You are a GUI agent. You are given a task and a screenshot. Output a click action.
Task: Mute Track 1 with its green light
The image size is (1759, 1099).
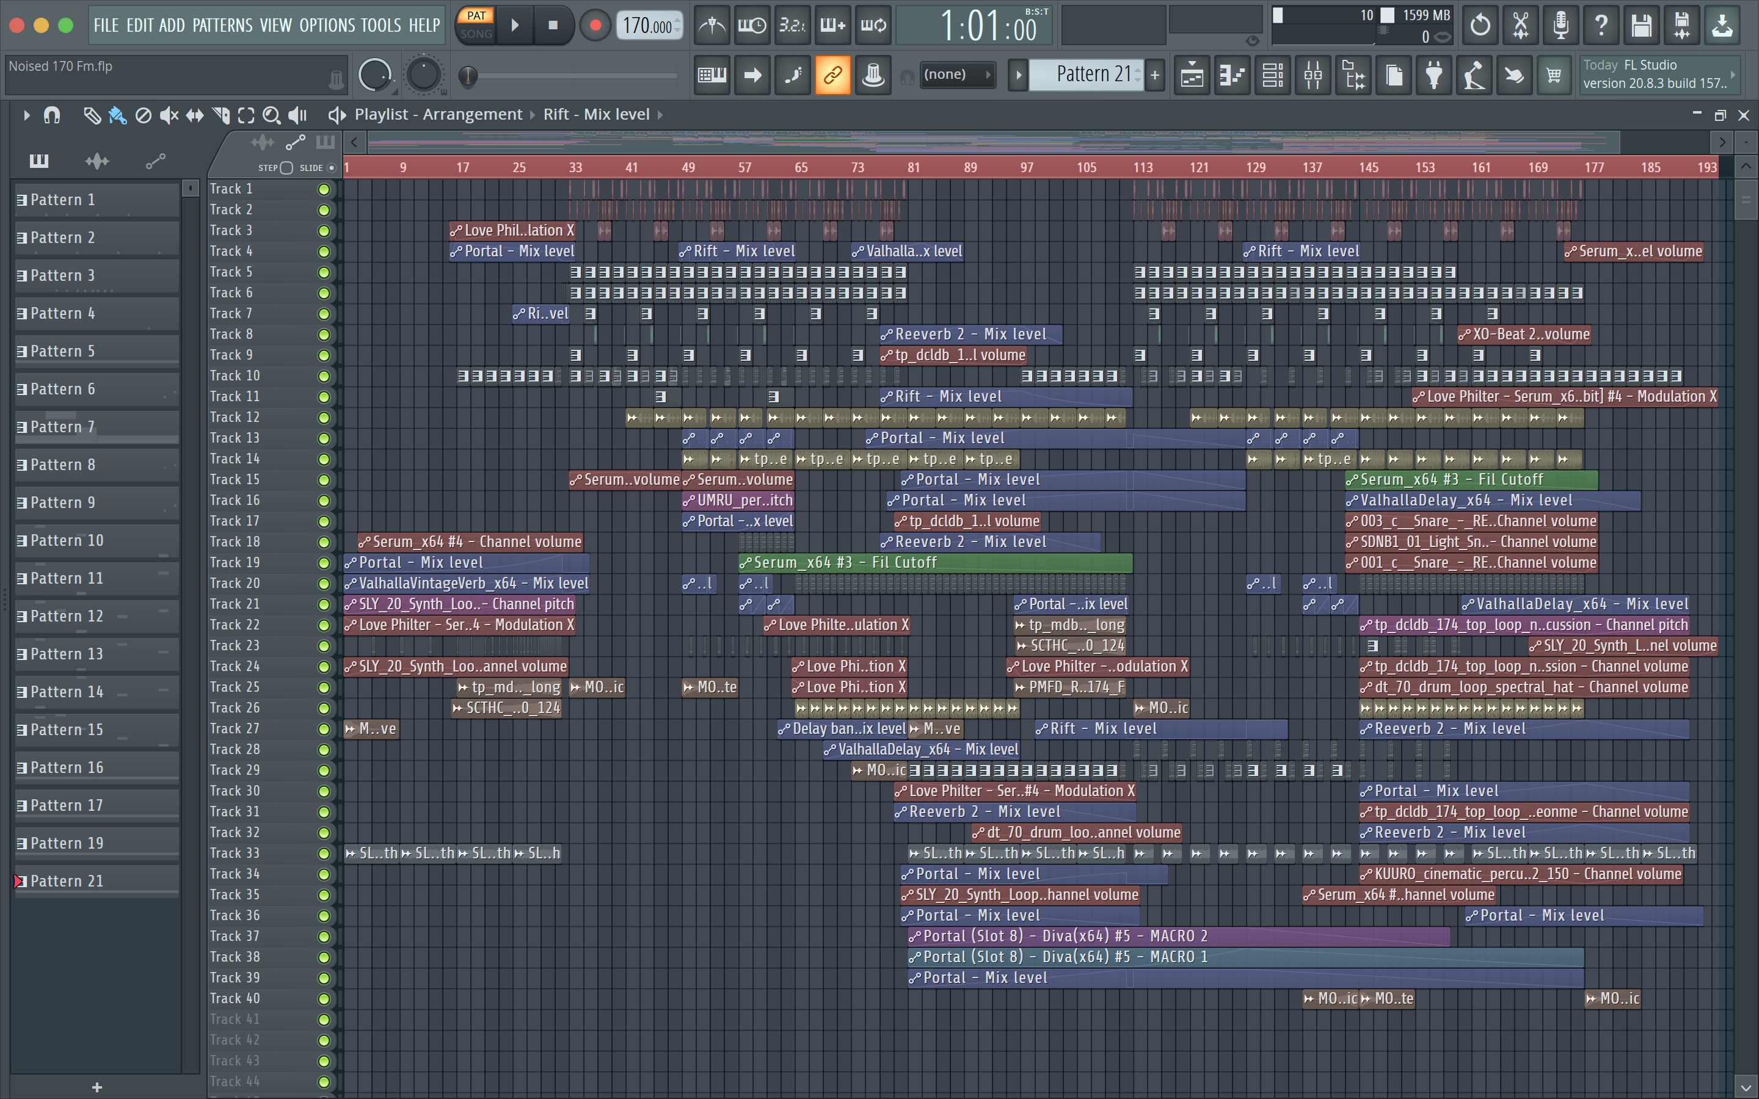[324, 190]
